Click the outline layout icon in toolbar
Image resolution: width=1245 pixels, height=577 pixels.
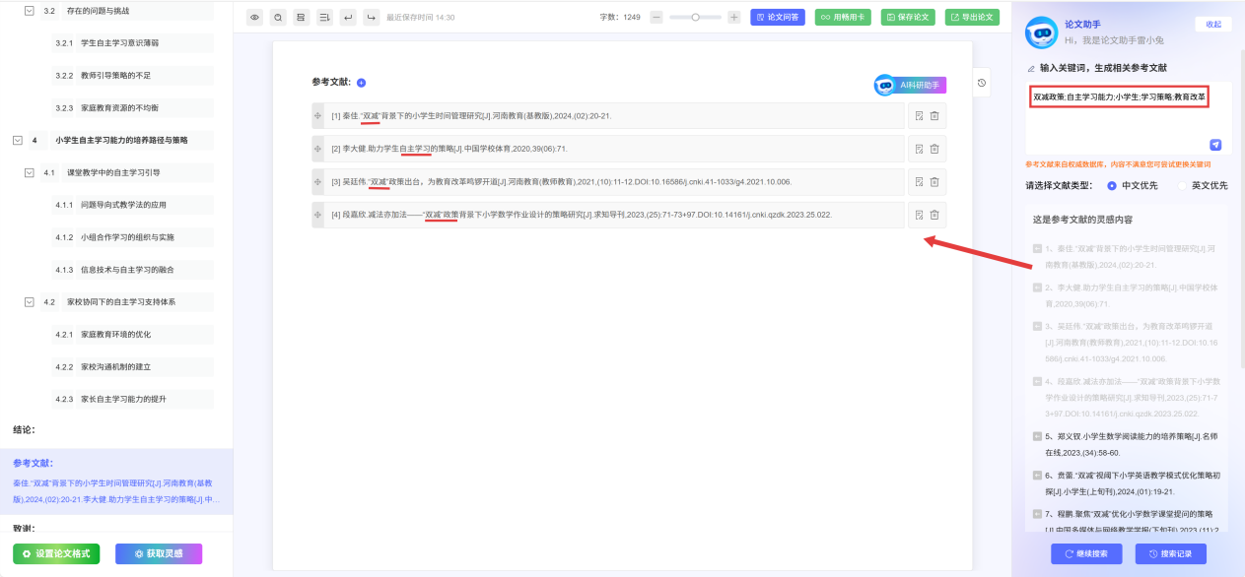point(301,17)
